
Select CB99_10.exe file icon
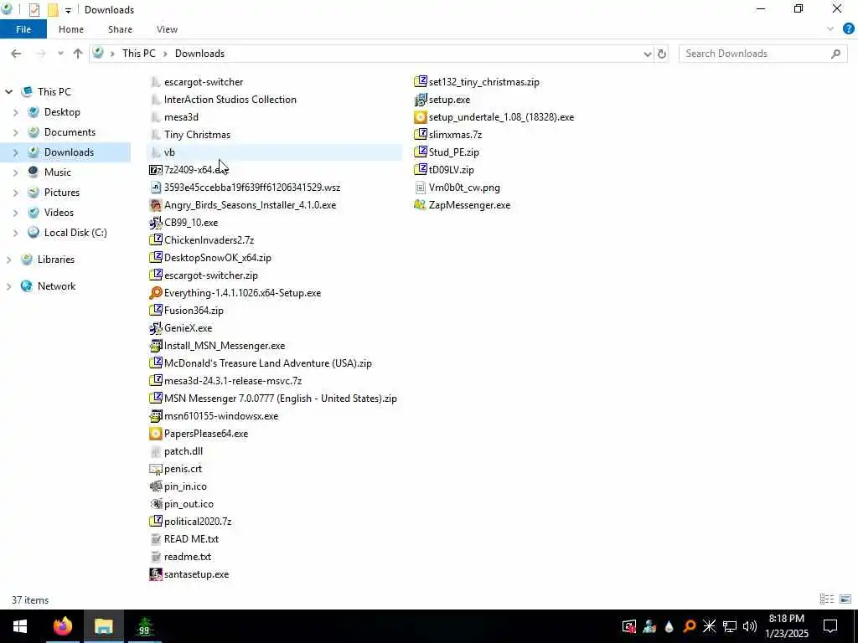(155, 223)
